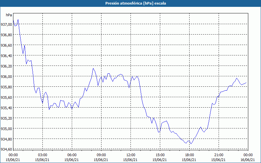Click the chart title 'Presión atmosférica [hPa] escala'
261x163 pixels.
tap(136, 3)
